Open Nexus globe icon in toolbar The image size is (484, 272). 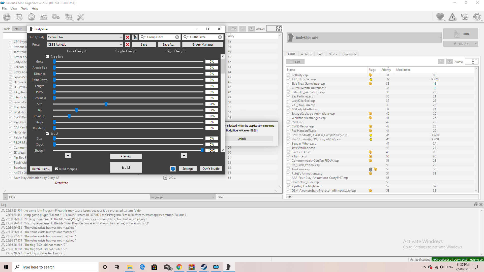tap(31, 17)
